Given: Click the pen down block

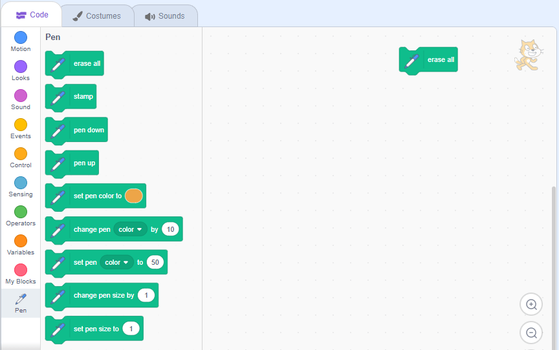Looking at the screenshot, I should coord(88,130).
